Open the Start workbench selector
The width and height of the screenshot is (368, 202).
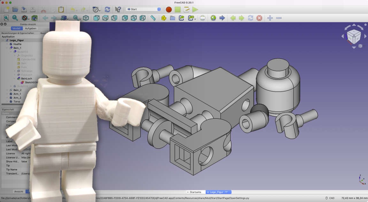coord(144,9)
